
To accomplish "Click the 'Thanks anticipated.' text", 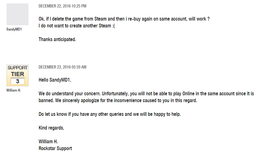I will (x=57, y=39).
